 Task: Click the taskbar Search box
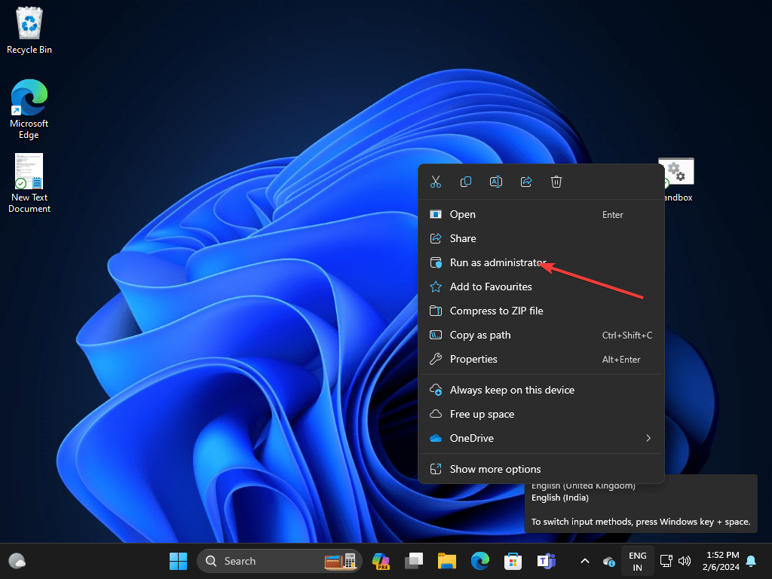[x=280, y=561]
